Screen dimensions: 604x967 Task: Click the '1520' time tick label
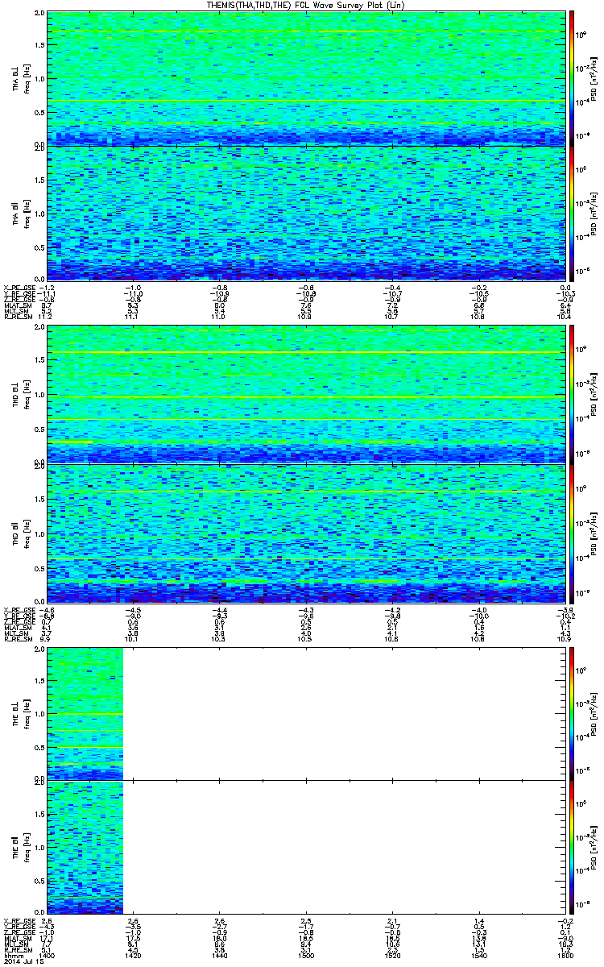point(391,955)
